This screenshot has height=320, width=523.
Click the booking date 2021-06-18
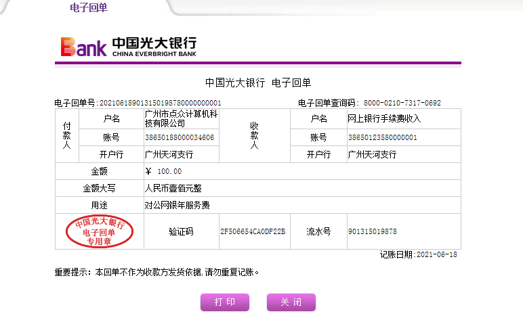point(437,255)
